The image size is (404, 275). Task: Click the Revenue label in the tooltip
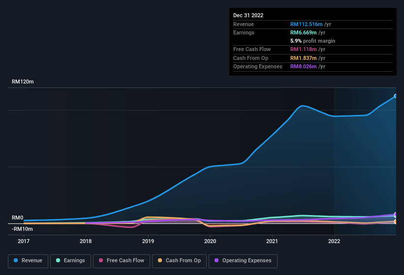pos(244,24)
